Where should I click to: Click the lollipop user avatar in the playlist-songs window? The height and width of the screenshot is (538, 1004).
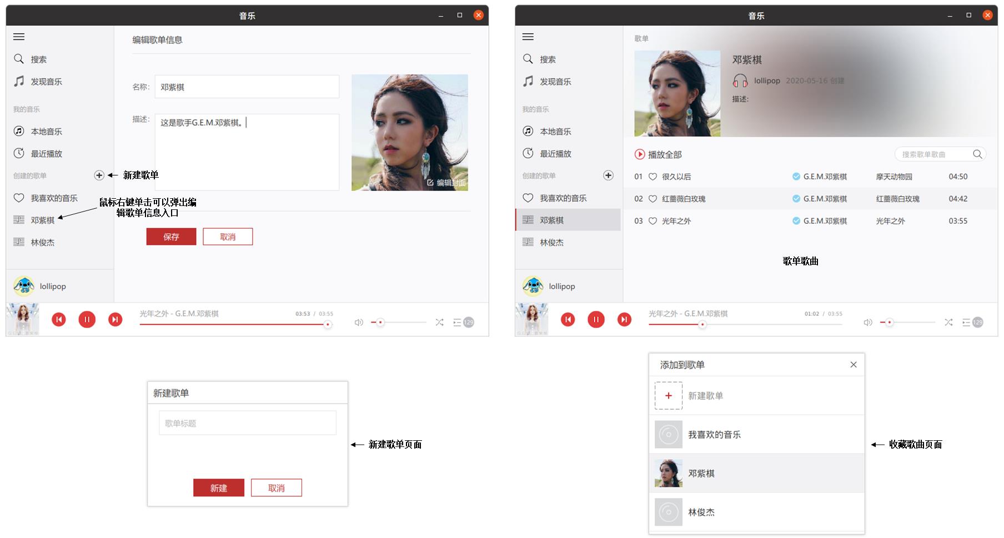(x=533, y=286)
